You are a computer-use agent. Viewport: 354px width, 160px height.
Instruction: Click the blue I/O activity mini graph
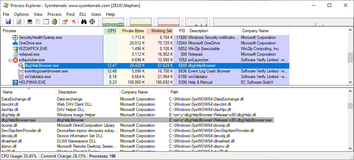pyautogui.click(x=196, y=22)
